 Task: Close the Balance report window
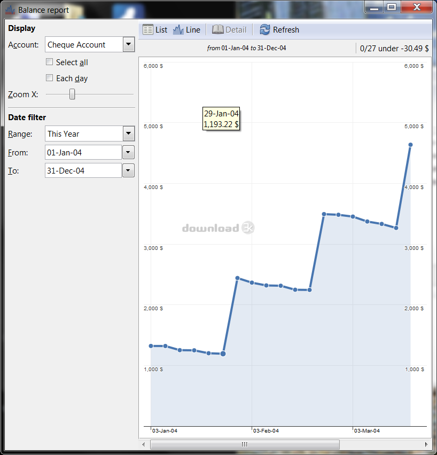pos(417,7)
